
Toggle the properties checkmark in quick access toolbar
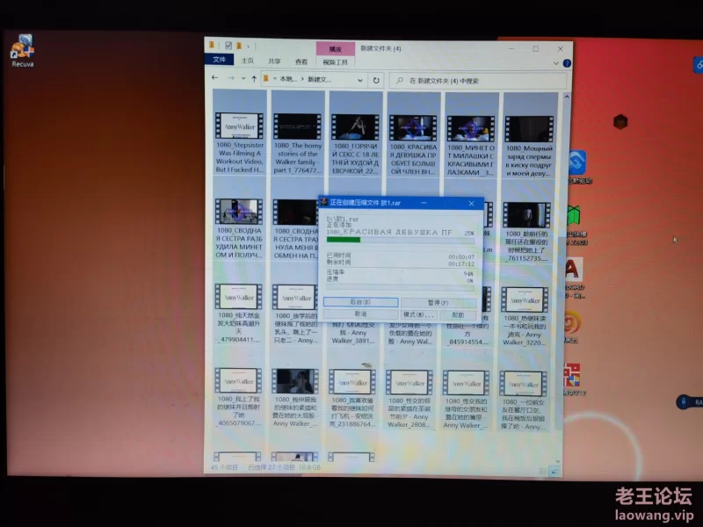228,46
